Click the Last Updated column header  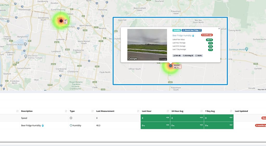[x=241, y=111]
